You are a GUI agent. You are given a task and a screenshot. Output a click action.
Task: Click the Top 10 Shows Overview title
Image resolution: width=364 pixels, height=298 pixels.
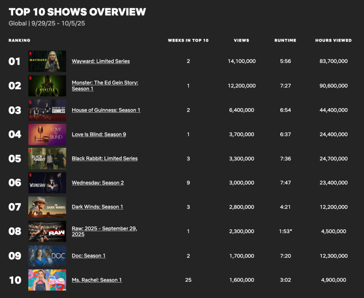tap(77, 12)
